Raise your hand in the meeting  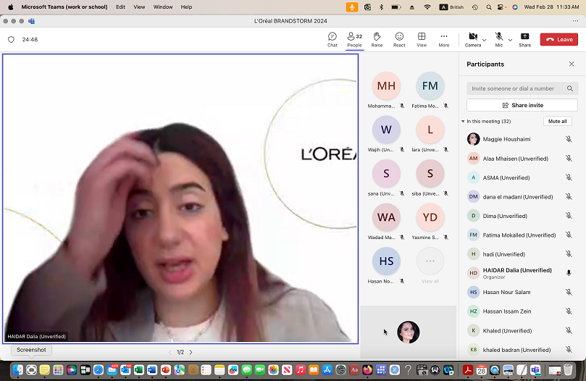377,39
